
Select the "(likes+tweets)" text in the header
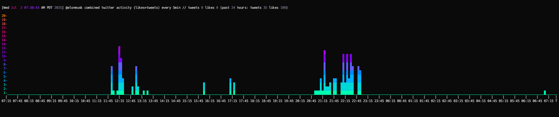(x=147, y=8)
